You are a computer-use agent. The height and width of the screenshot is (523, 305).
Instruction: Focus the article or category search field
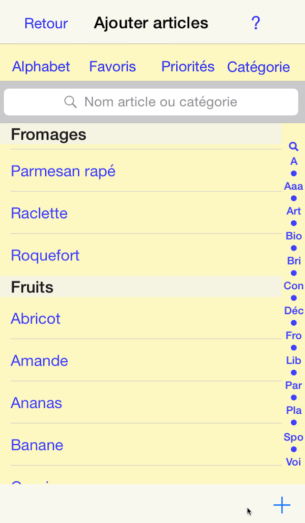151,102
